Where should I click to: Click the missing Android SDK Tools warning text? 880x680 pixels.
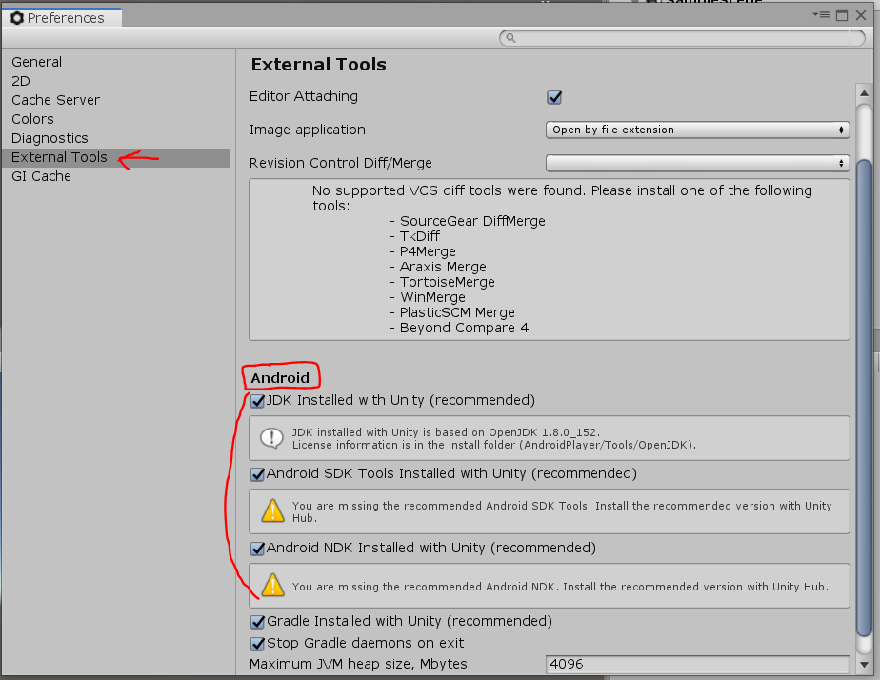tap(562, 511)
